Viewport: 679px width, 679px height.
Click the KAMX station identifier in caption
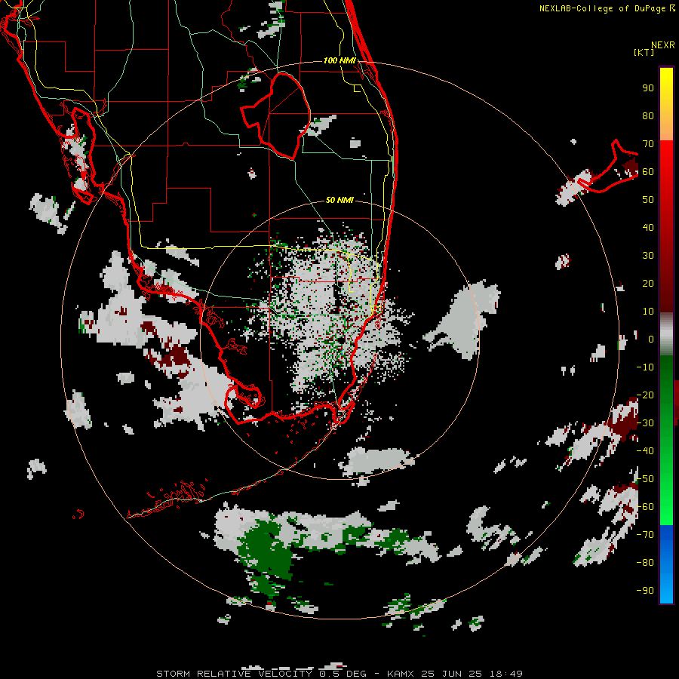[401, 674]
